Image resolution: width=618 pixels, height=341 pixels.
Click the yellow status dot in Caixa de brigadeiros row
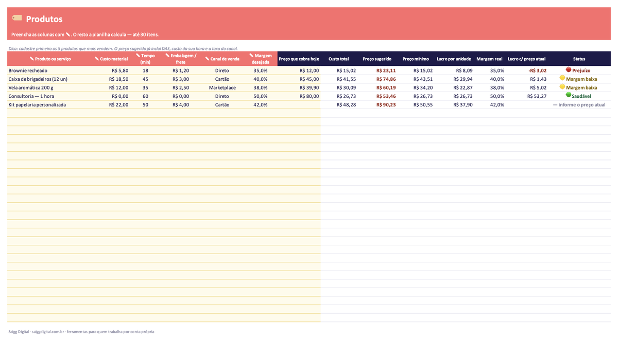pyautogui.click(x=562, y=78)
